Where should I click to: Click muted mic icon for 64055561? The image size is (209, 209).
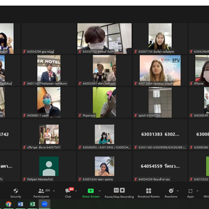80,84
